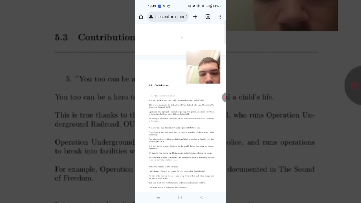Tap the Wi-Fi status icon
This screenshot has height=203, width=361.
pos(198,6)
